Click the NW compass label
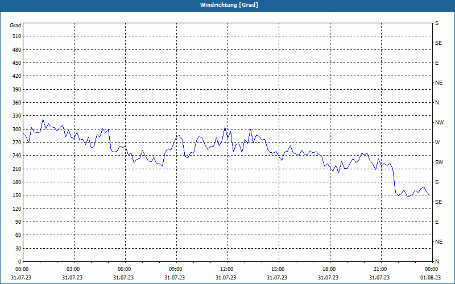Image resolution: width=455 pixels, height=284 pixels. pos(439,123)
